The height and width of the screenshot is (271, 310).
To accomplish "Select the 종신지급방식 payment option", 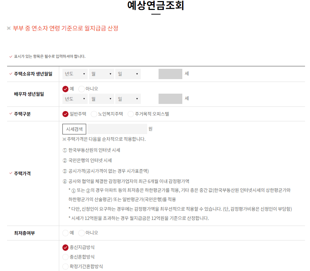I will [x=66, y=248].
